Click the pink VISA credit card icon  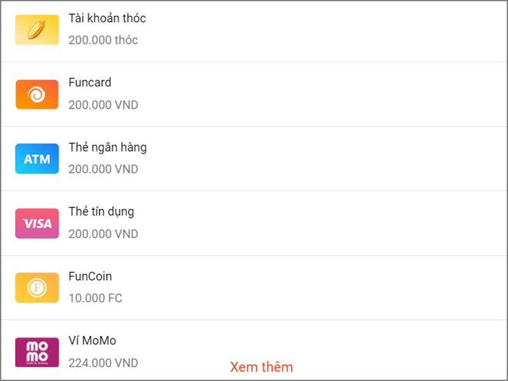pyautogui.click(x=36, y=223)
